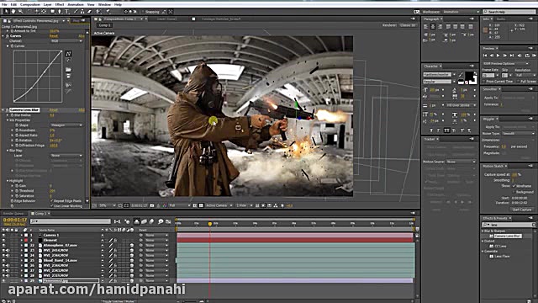Viewport: 538px width, 303px height.
Task: Collapse the Curves effect section
Action: click(3, 35)
